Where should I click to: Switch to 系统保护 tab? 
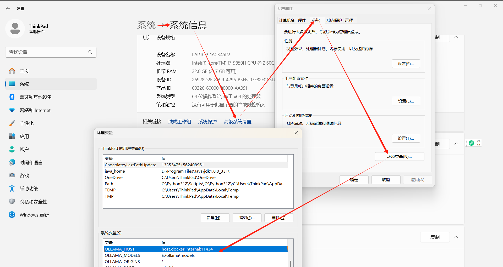334,20
